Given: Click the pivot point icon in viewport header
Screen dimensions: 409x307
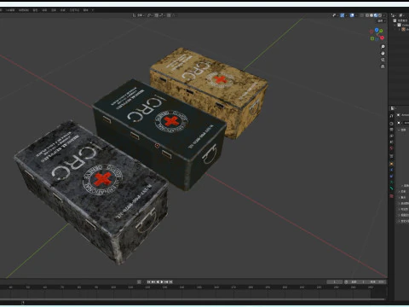Looking at the screenshot, I should (x=150, y=15).
